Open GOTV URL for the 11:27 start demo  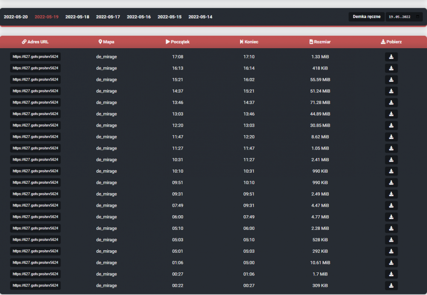35,148
